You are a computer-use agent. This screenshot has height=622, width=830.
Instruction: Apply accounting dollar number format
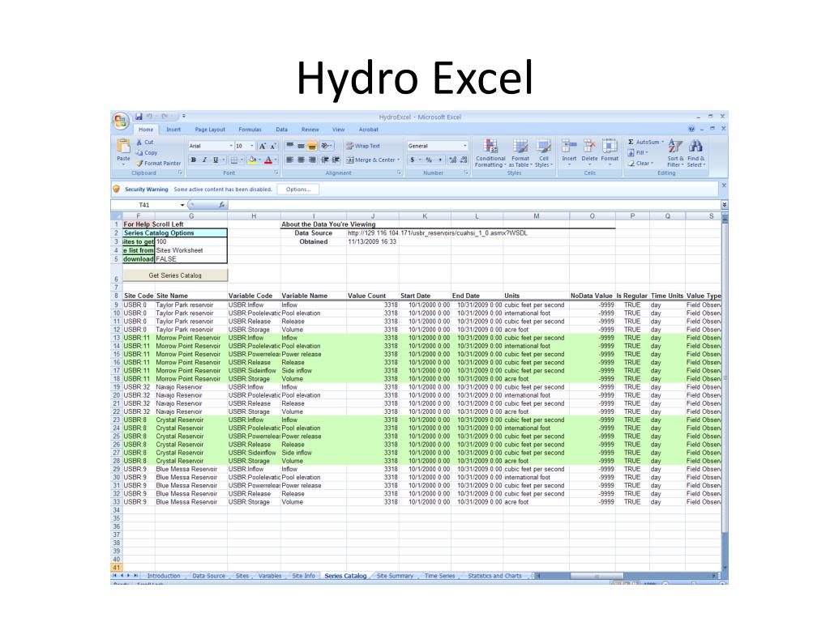click(x=413, y=160)
